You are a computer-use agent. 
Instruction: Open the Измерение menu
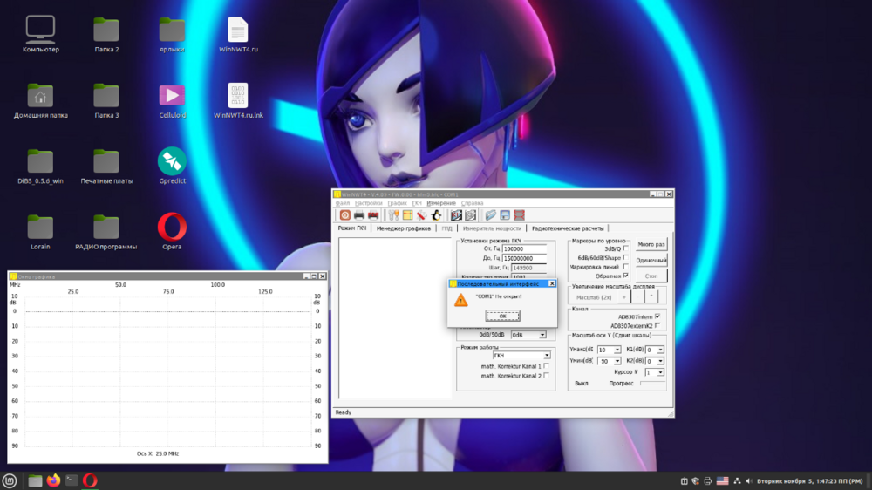441,203
